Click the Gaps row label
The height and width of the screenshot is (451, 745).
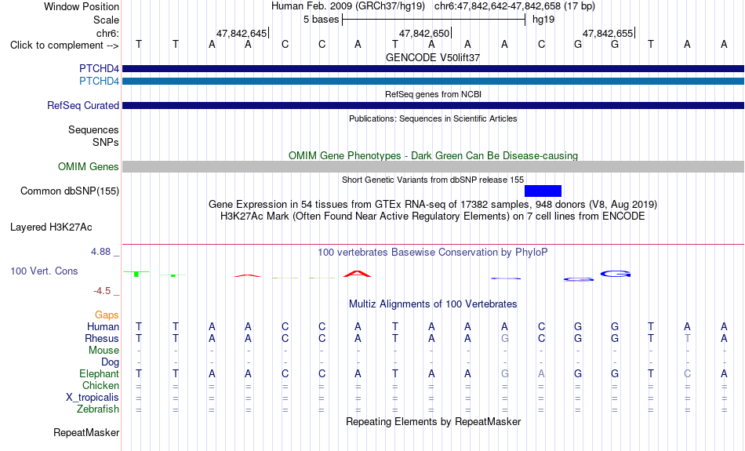point(107,315)
